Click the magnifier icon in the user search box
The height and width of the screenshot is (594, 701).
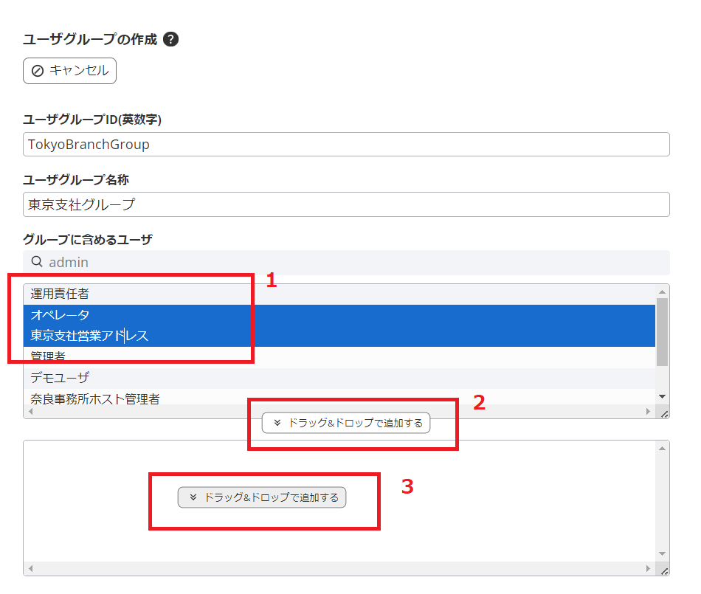pos(37,262)
